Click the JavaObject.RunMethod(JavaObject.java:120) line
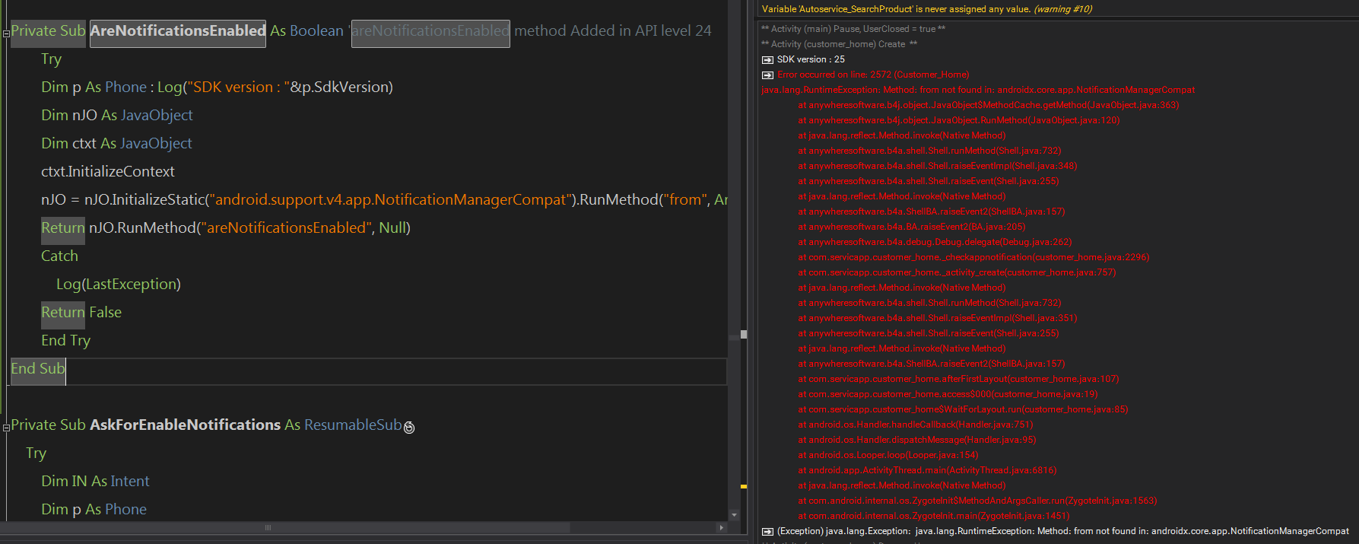The height and width of the screenshot is (544, 1359). pyautogui.click(x=959, y=120)
